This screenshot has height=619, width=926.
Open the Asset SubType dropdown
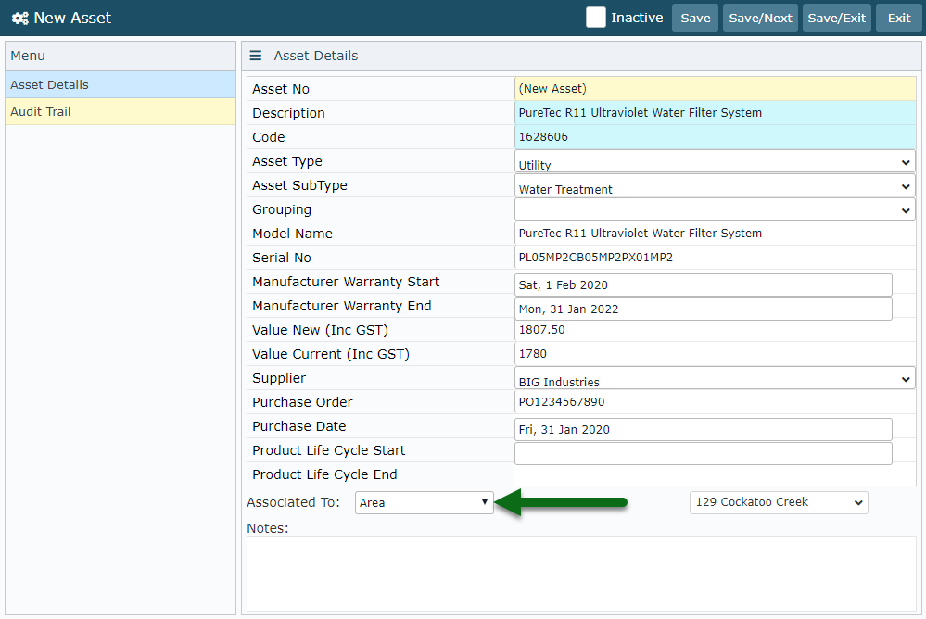click(x=715, y=185)
